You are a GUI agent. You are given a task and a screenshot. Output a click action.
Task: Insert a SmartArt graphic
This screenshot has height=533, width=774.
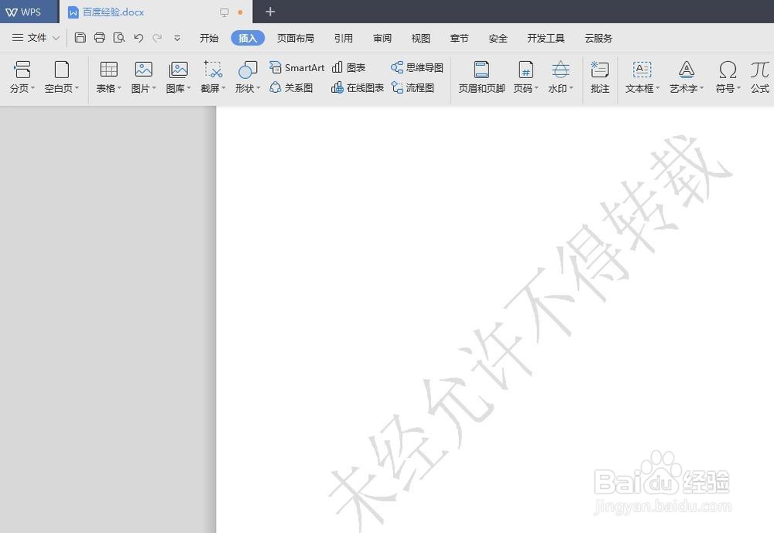[296, 67]
